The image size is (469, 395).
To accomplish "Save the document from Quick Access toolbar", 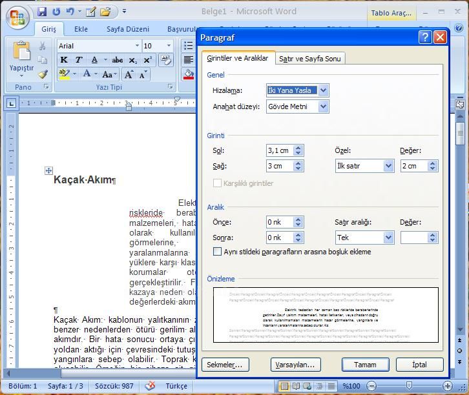I will [x=42, y=12].
